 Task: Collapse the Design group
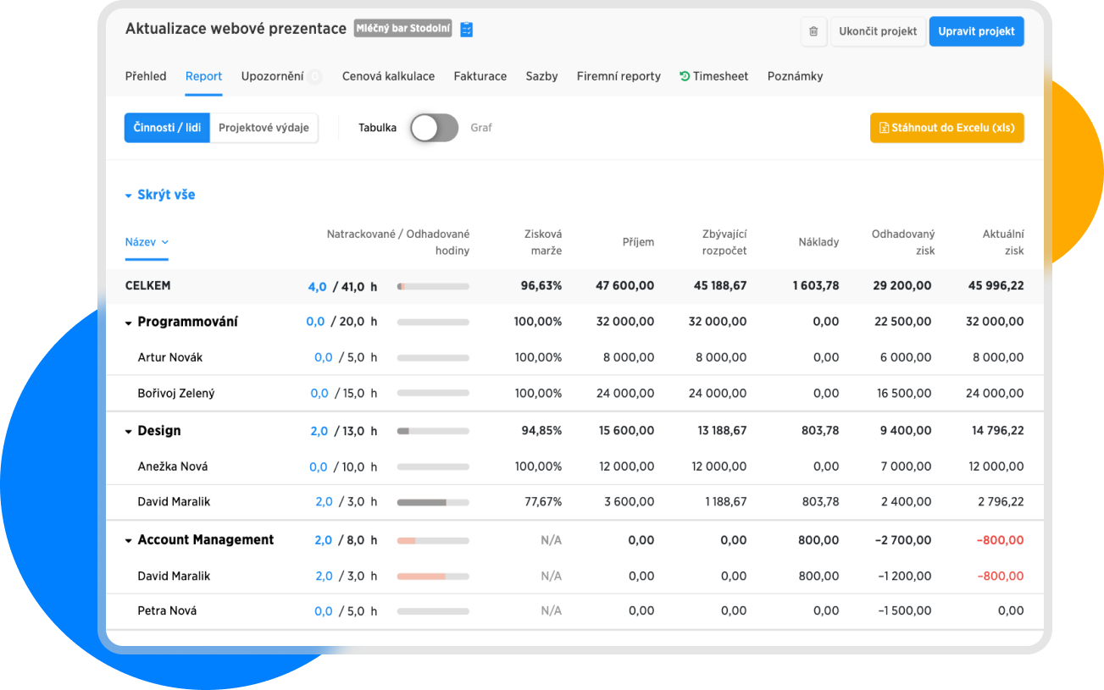pos(129,432)
